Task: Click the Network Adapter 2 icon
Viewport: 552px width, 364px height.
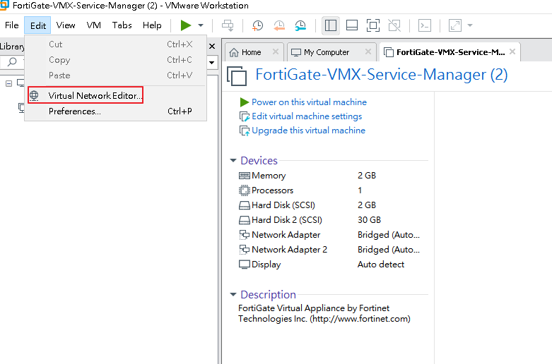Action: (245, 250)
